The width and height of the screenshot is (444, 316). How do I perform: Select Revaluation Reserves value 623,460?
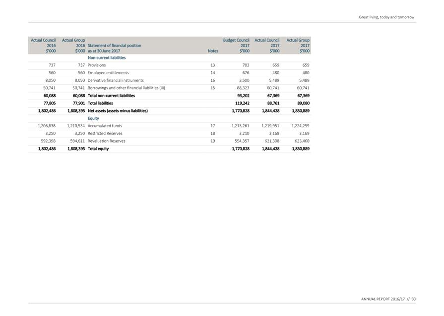pyautogui.click(x=302, y=141)
